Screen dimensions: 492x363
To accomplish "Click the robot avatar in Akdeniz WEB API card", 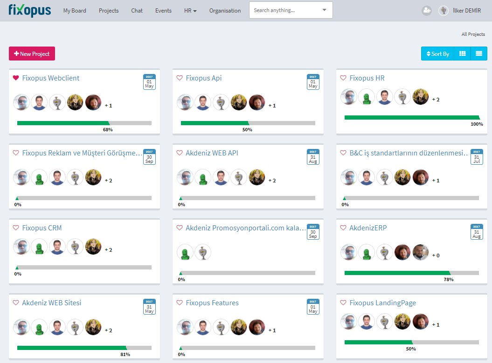I will point(239,177).
